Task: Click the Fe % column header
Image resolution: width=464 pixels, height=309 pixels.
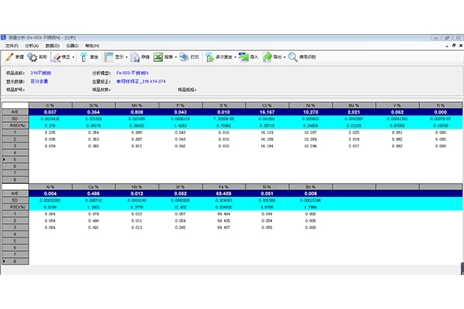Action: tap(224, 187)
